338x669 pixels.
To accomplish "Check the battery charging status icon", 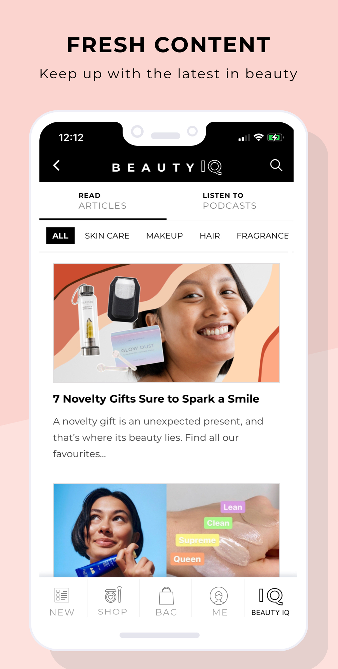I will 275,137.
